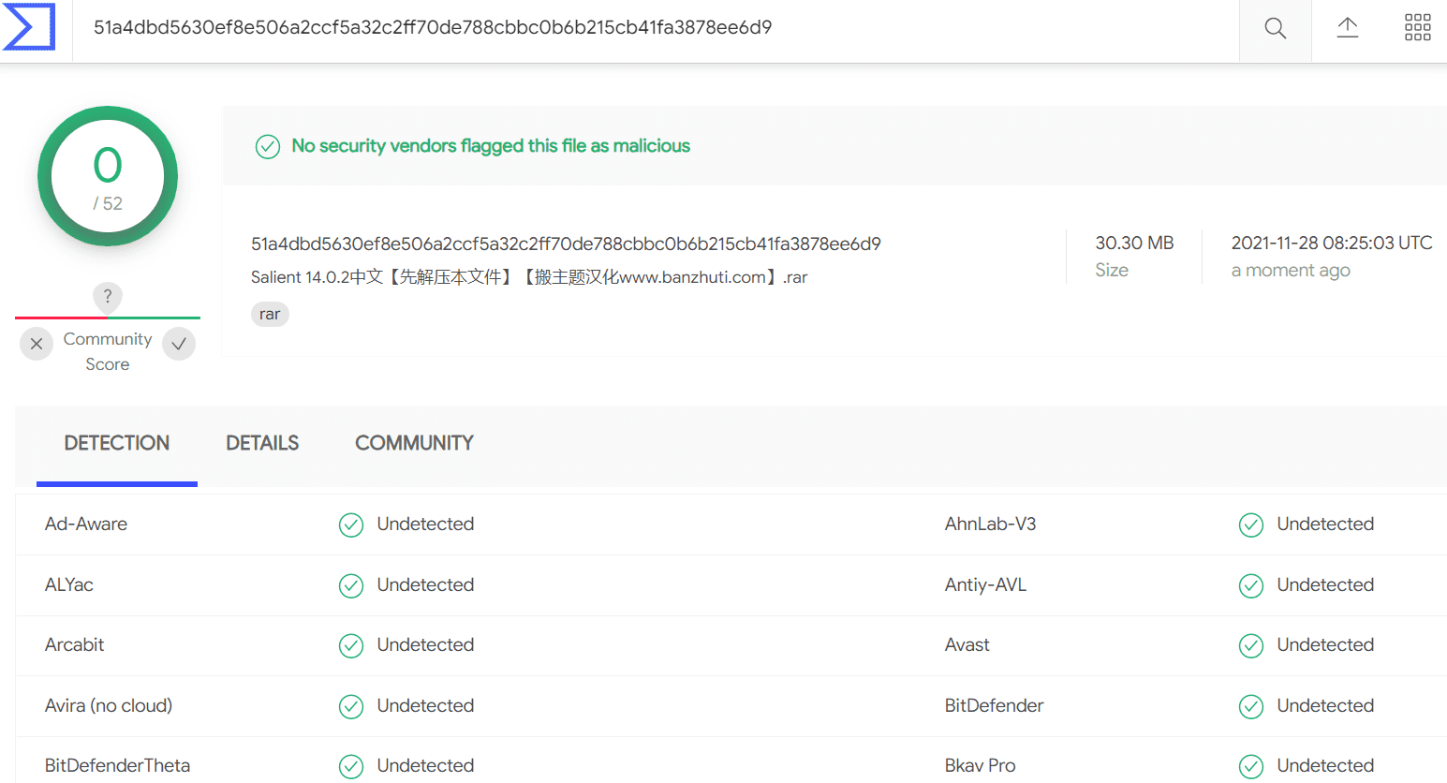Open the COMMUNITY tab
This screenshot has width=1447, height=783.
[414, 443]
